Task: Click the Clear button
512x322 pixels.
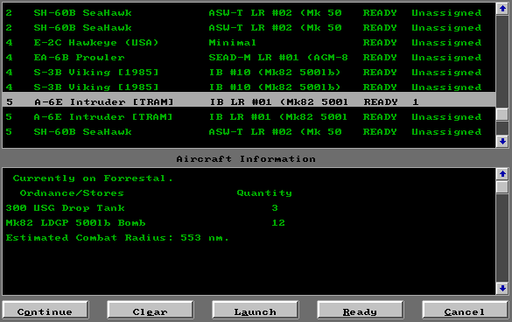Action: pyautogui.click(x=151, y=310)
